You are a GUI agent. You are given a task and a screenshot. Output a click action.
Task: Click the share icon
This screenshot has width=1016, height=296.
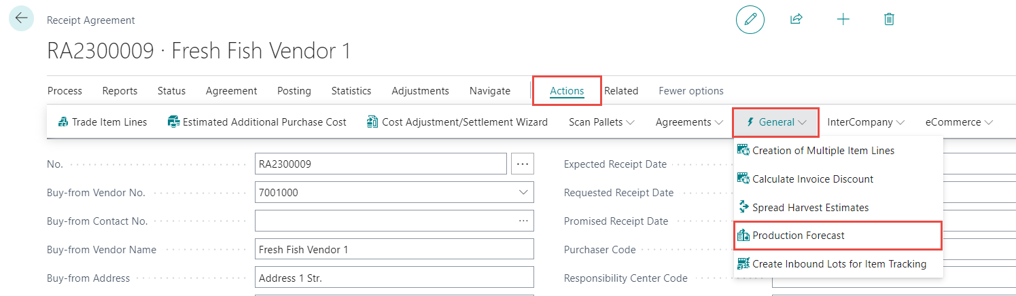pyautogui.click(x=796, y=20)
